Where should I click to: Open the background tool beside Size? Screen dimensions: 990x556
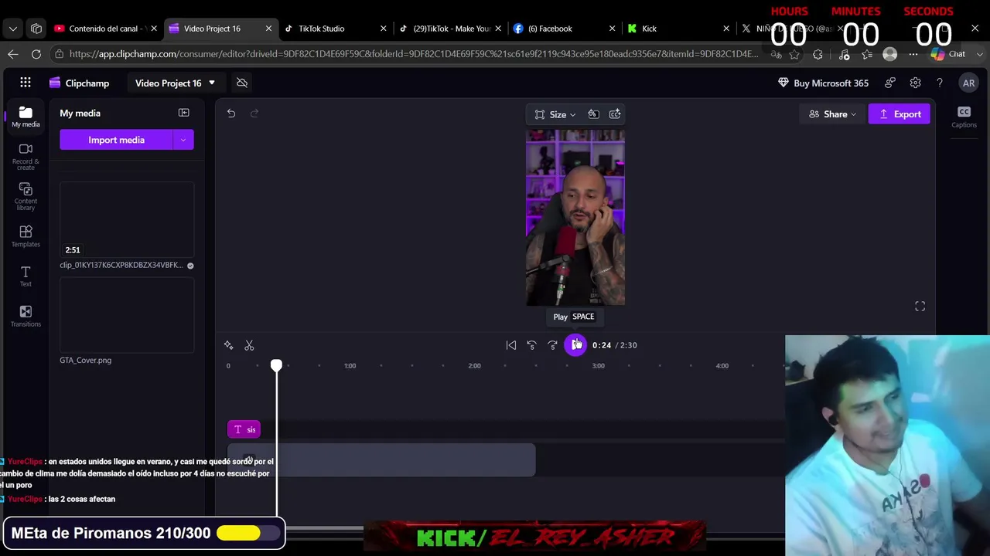593,114
